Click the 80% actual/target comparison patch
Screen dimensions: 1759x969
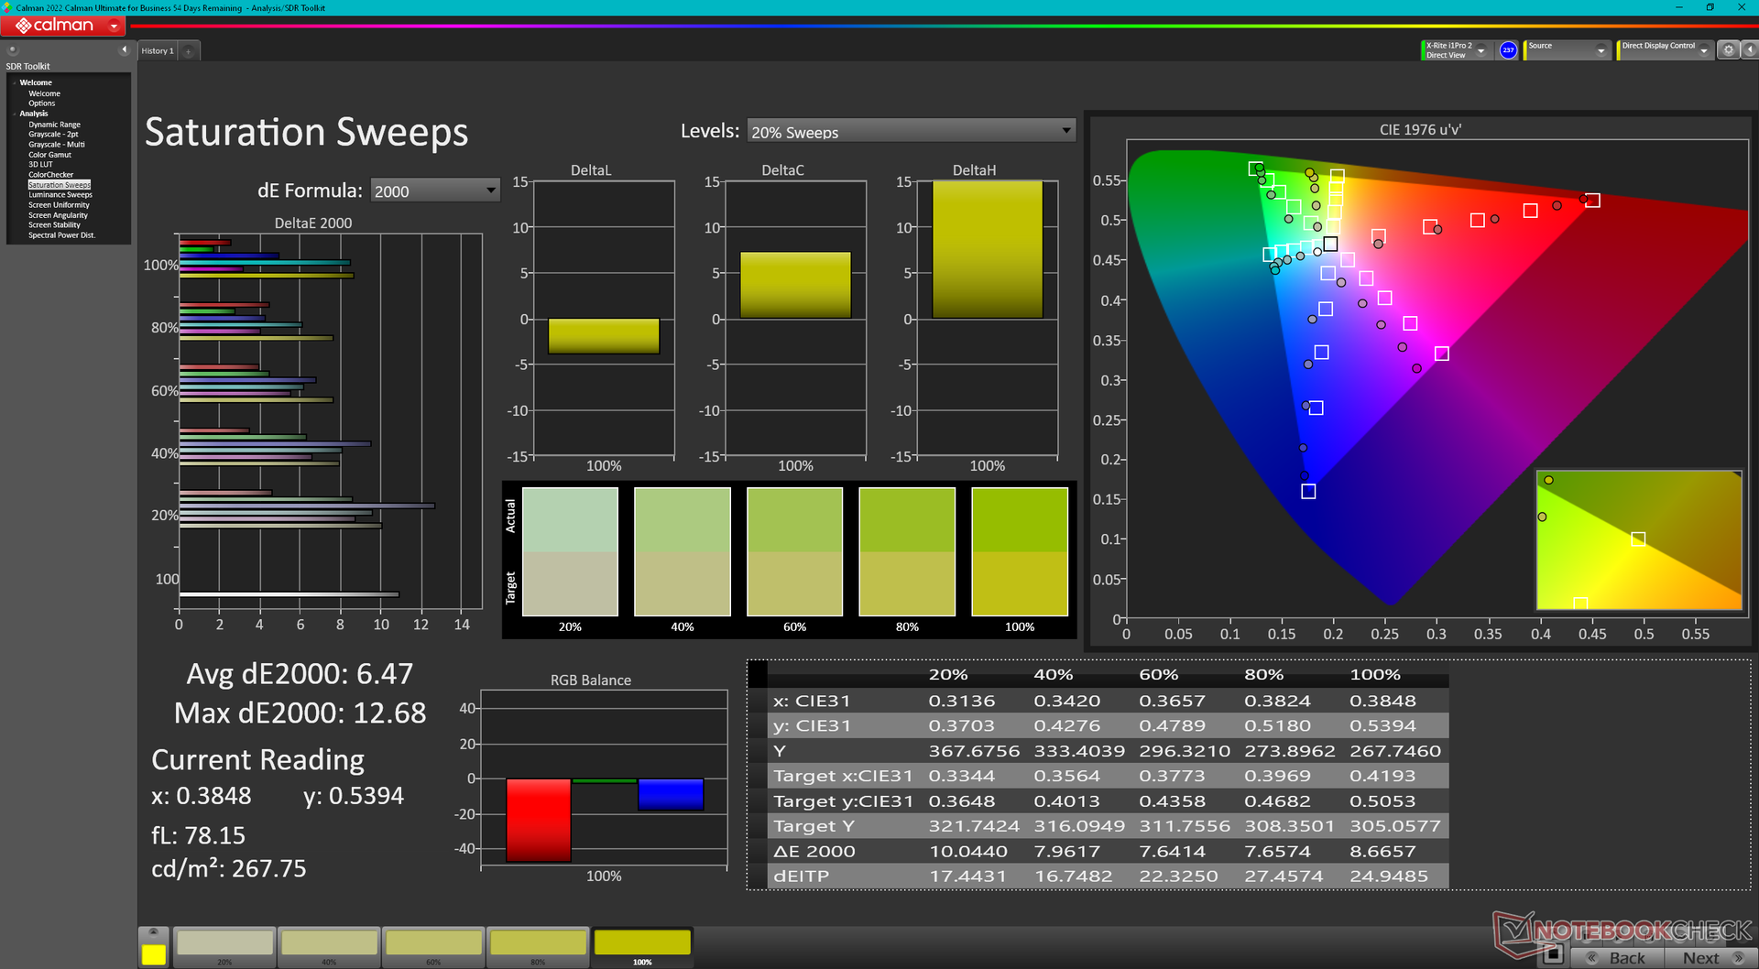tap(907, 551)
